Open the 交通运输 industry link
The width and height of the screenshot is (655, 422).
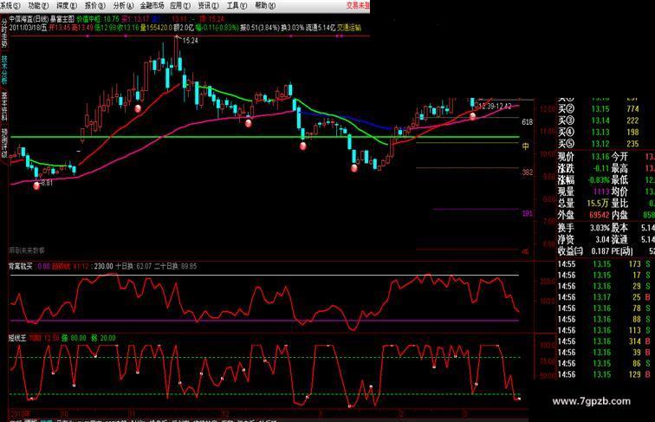click(349, 28)
